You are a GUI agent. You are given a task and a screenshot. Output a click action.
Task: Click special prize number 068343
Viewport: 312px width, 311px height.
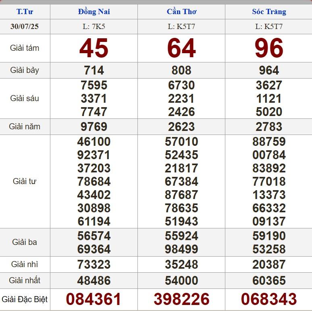[x=269, y=299]
